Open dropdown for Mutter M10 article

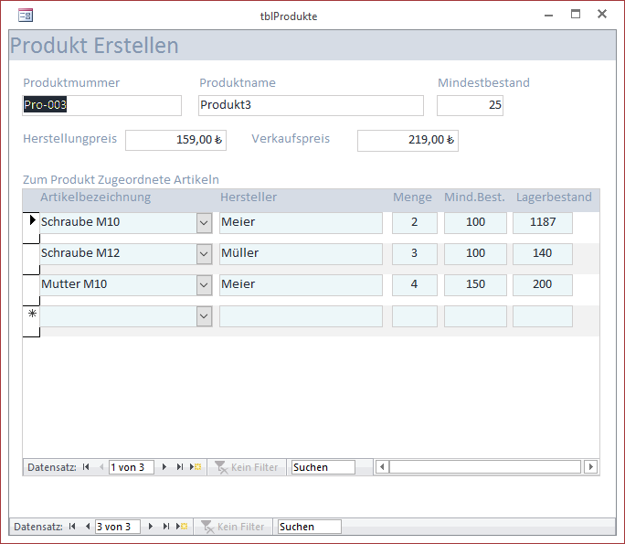pyautogui.click(x=204, y=285)
